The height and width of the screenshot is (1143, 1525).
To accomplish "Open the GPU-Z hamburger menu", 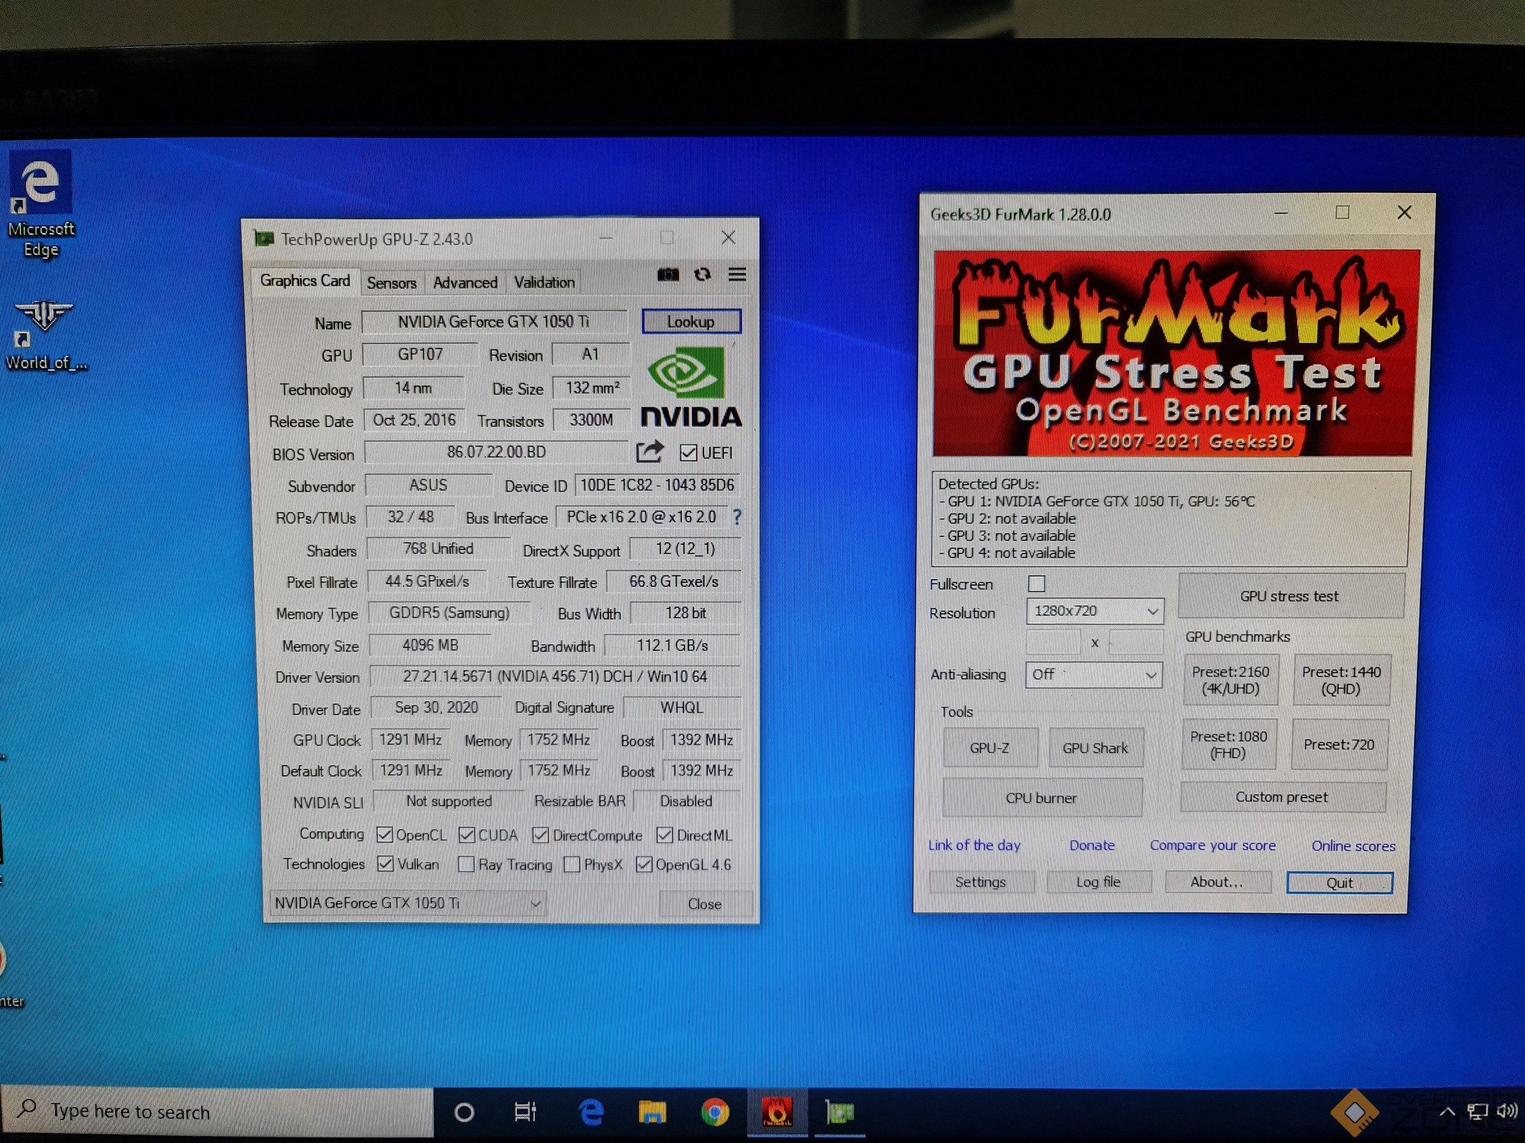I will (x=737, y=275).
